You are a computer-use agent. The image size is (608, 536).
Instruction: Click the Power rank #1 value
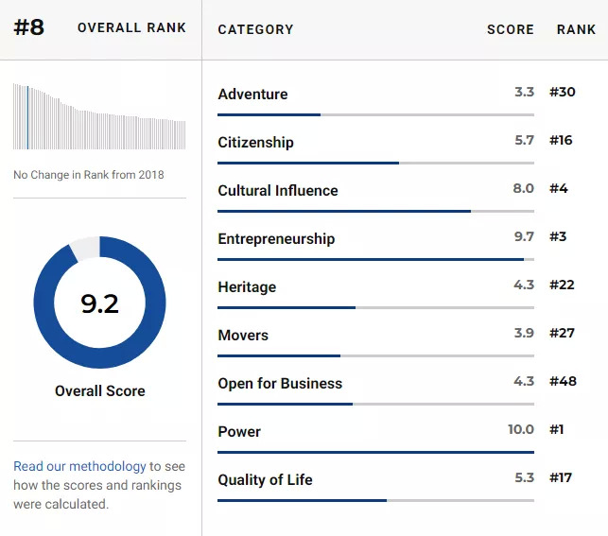pyautogui.click(x=557, y=429)
